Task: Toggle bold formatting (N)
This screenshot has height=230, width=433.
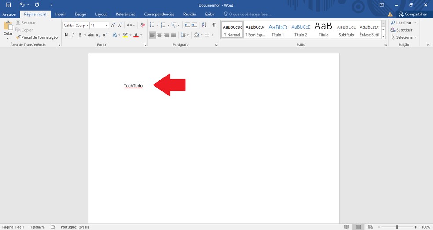Action: pos(66,35)
